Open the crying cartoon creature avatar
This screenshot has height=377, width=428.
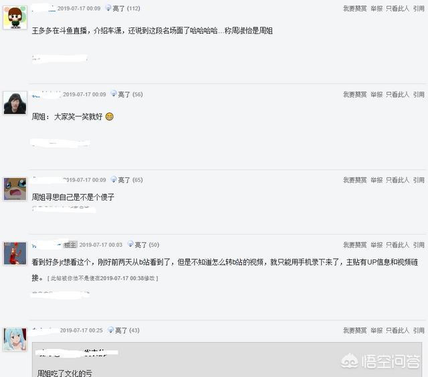(x=15, y=188)
